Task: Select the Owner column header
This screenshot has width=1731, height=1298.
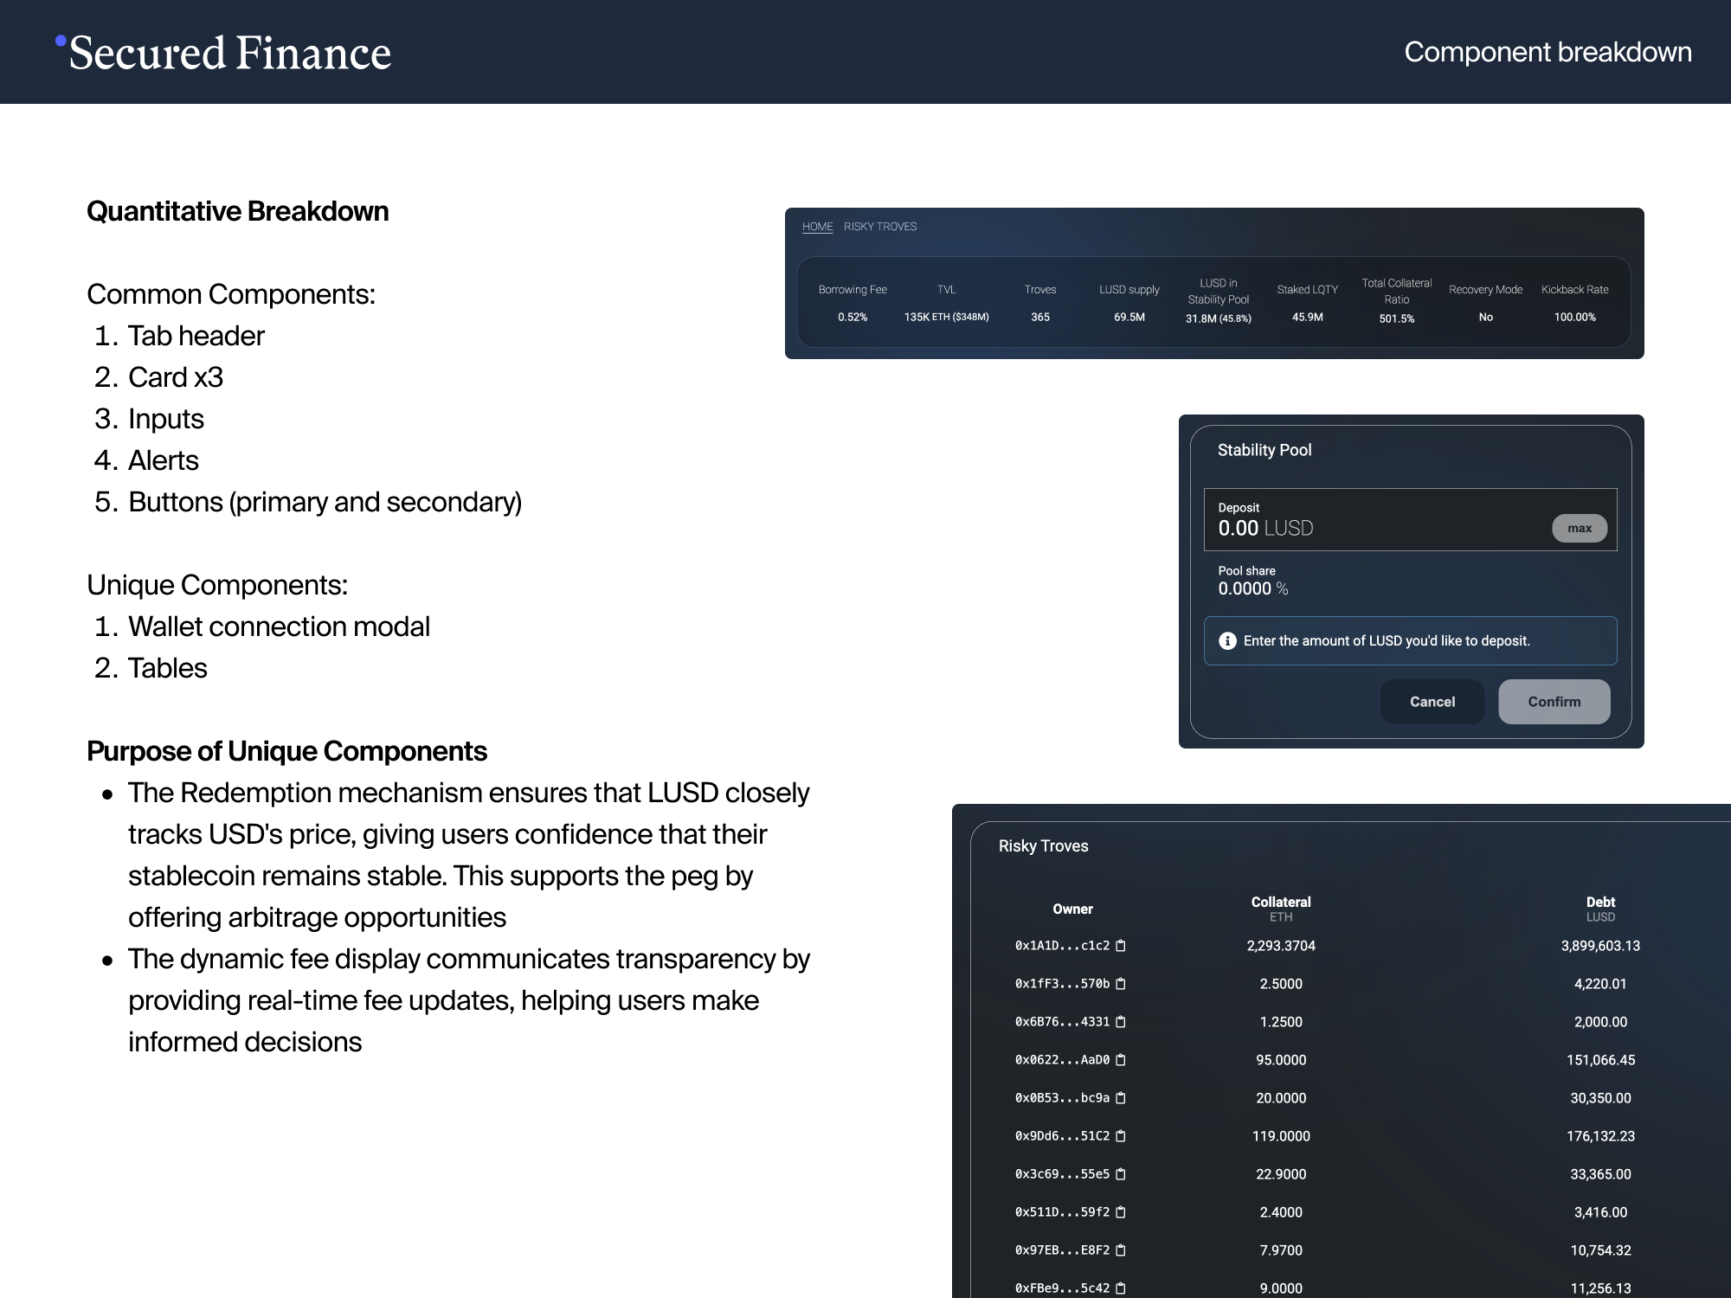Action: click(1072, 909)
